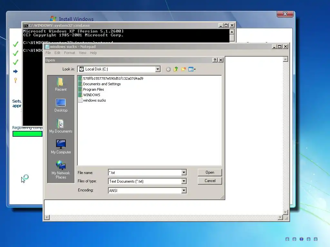Open the Notepad File menu
The width and height of the screenshot is (330, 247).
(48, 53)
